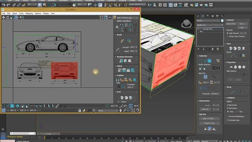The image size is (252, 142).
Task: Click the Reset UVWs button
Action: click(231, 24)
